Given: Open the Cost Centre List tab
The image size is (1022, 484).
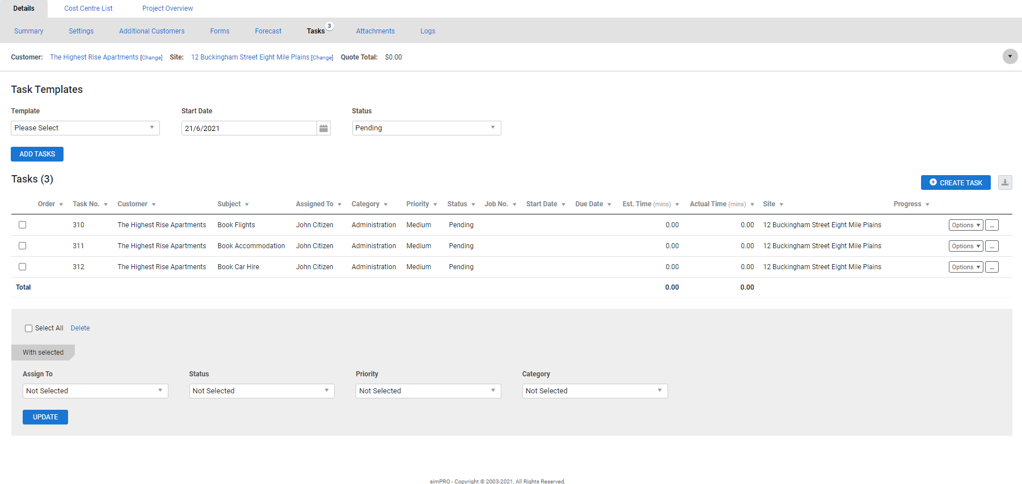Looking at the screenshot, I should pos(88,9).
